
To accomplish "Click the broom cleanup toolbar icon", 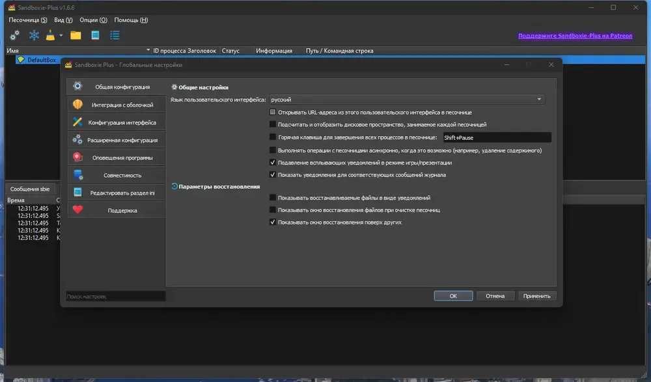I will [50, 35].
